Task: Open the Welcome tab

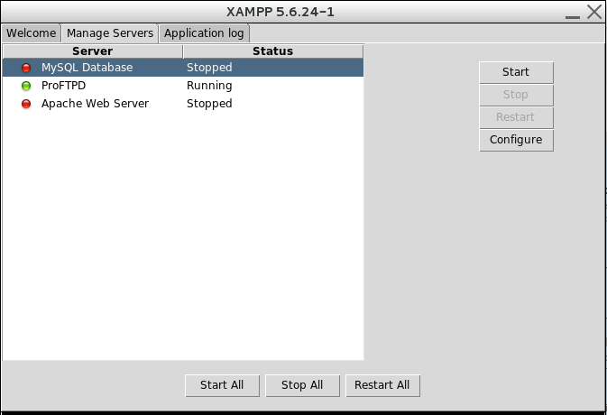Action: click(x=31, y=33)
